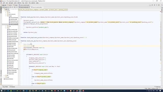Screen dimensions: 163x92
Task: Expand the user folder
Action: [4, 77]
